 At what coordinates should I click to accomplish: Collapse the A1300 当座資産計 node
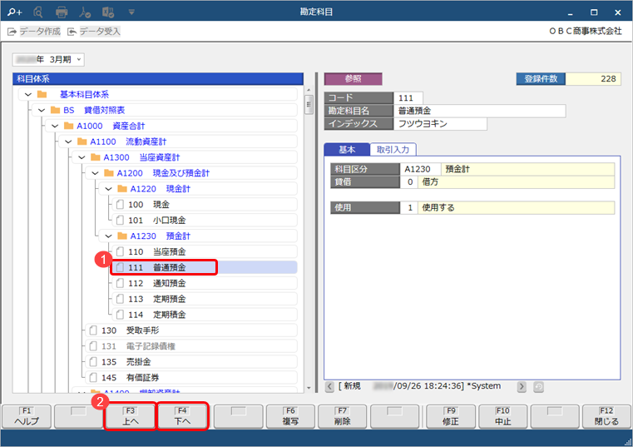(82, 157)
